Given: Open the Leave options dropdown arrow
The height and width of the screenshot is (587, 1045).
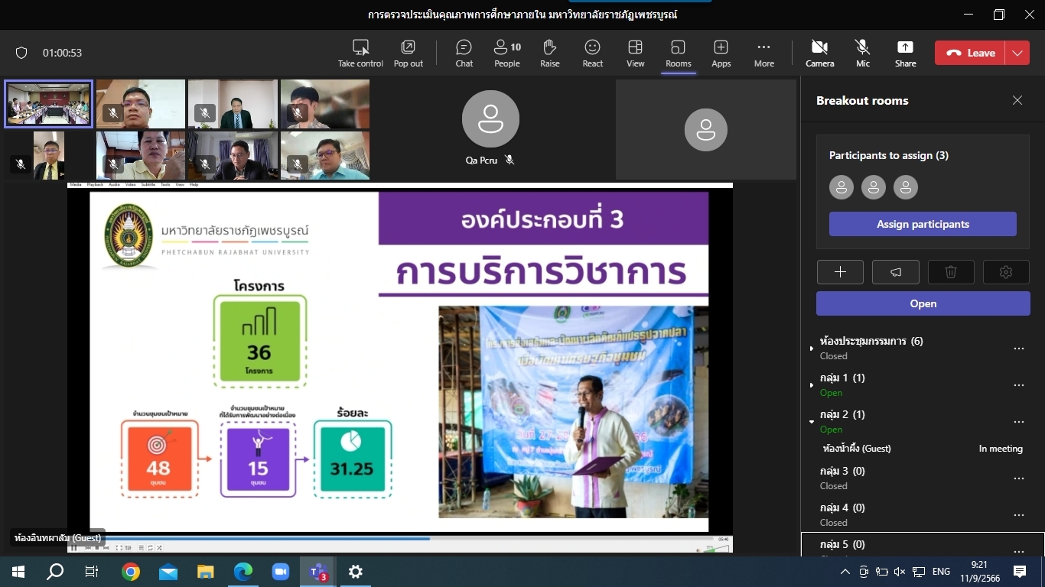Looking at the screenshot, I should pos(1017,53).
